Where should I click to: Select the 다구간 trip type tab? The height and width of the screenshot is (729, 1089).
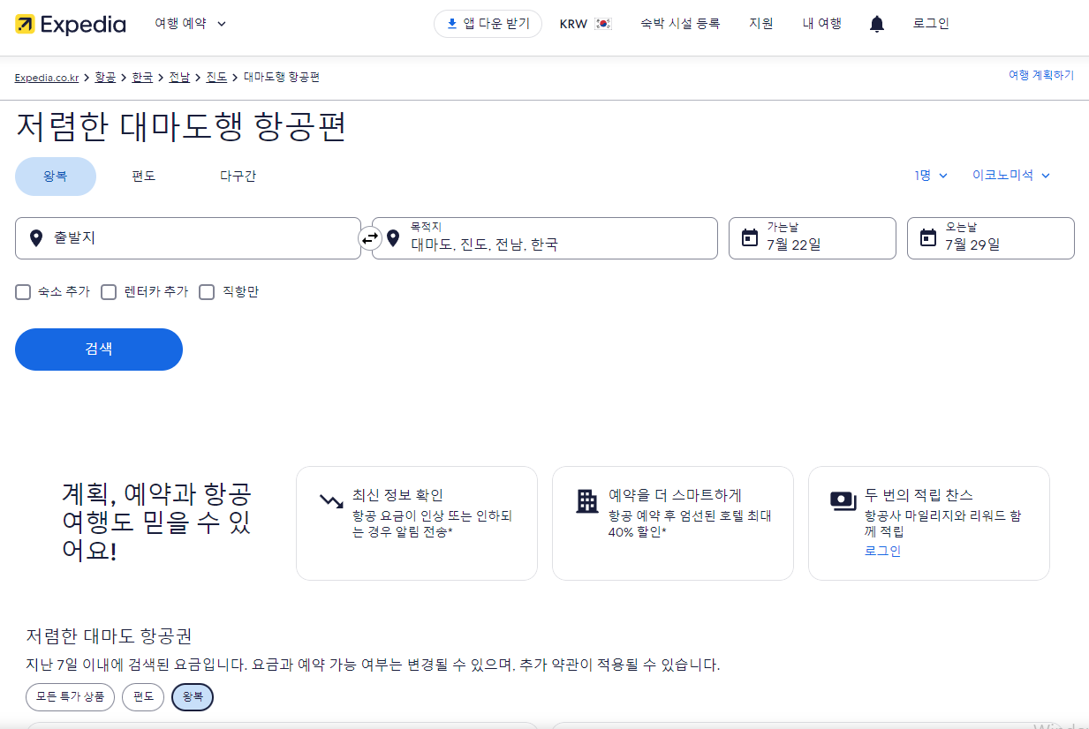[x=238, y=177]
